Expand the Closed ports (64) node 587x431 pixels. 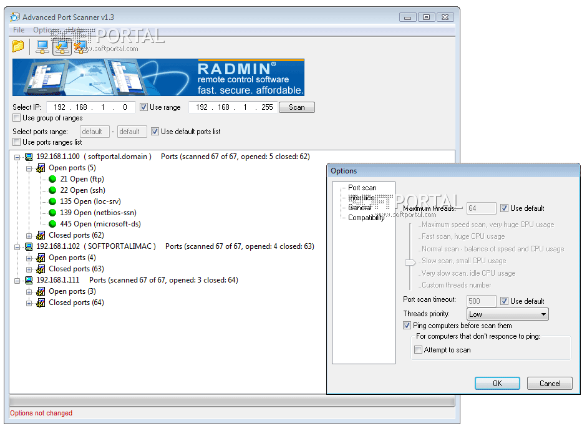click(x=29, y=303)
